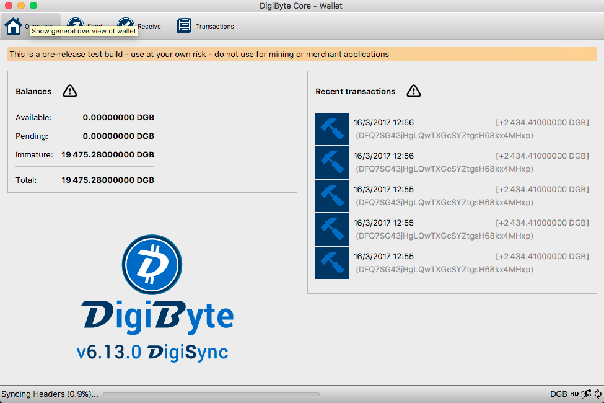604x403 pixels.
Task: Open the Receive tab
Action: 139,26
